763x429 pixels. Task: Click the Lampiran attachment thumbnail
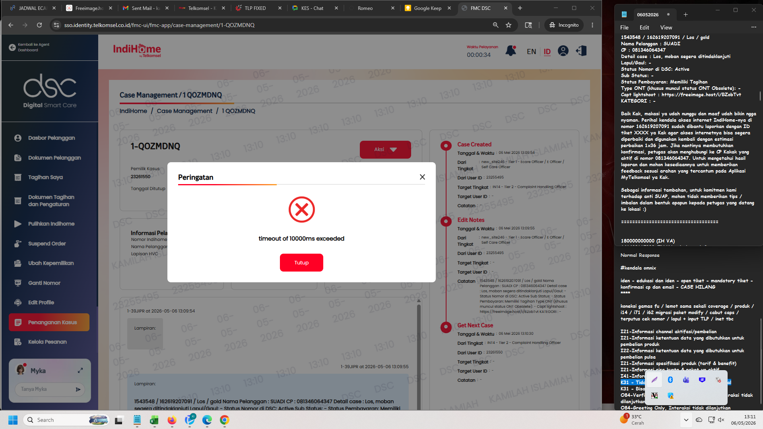click(x=145, y=334)
